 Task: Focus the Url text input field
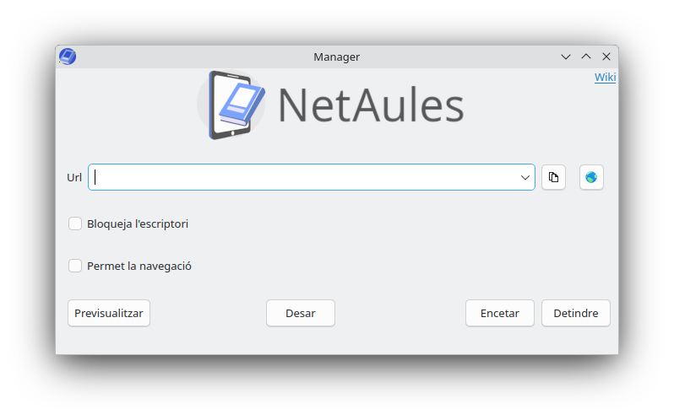tap(304, 177)
